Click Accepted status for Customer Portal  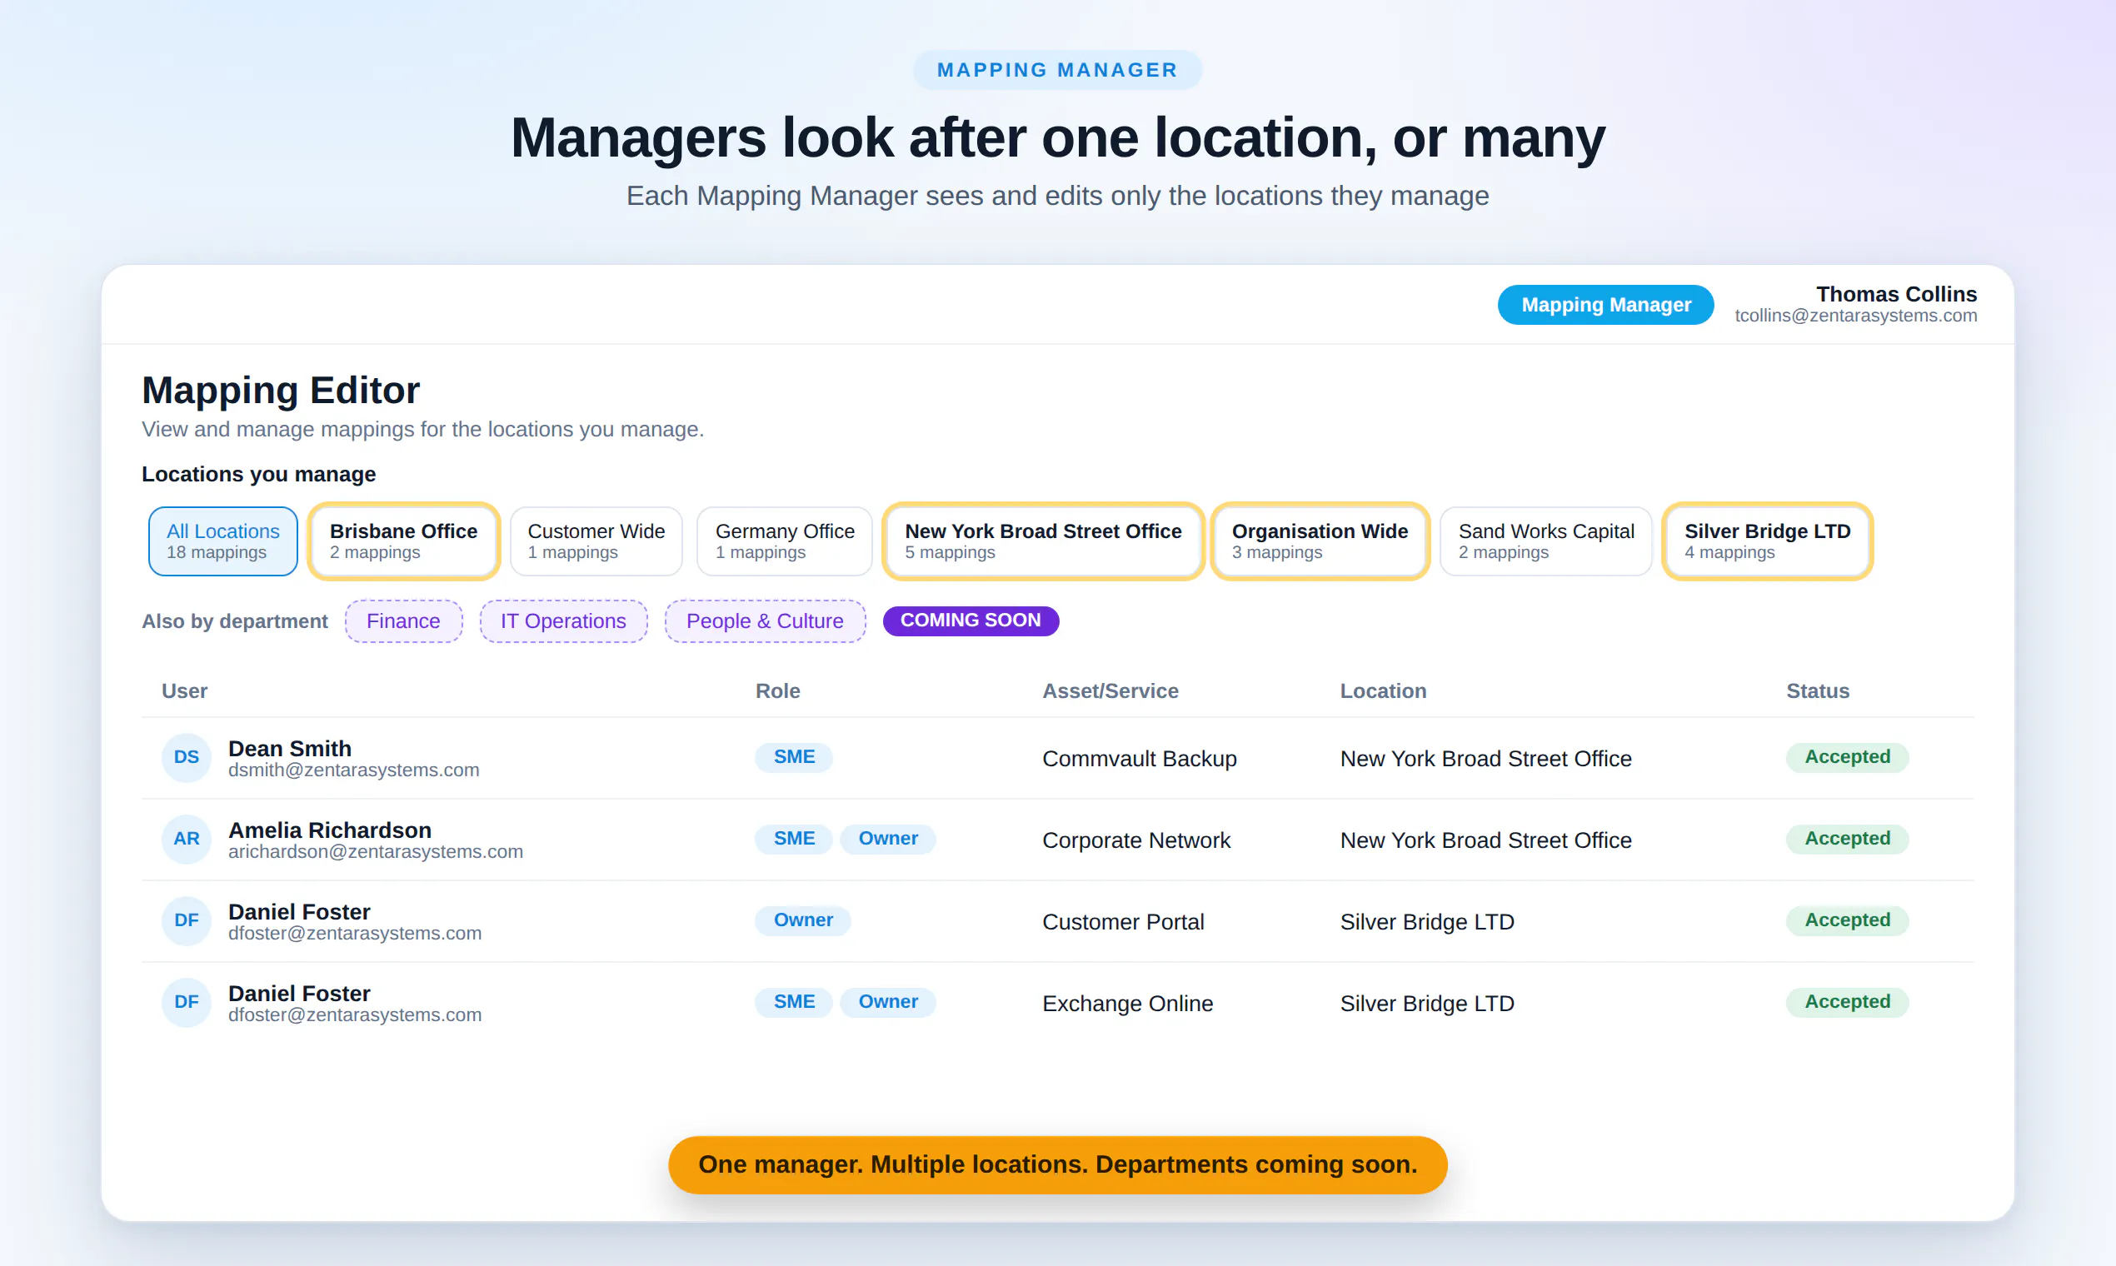(x=1846, y=920)
